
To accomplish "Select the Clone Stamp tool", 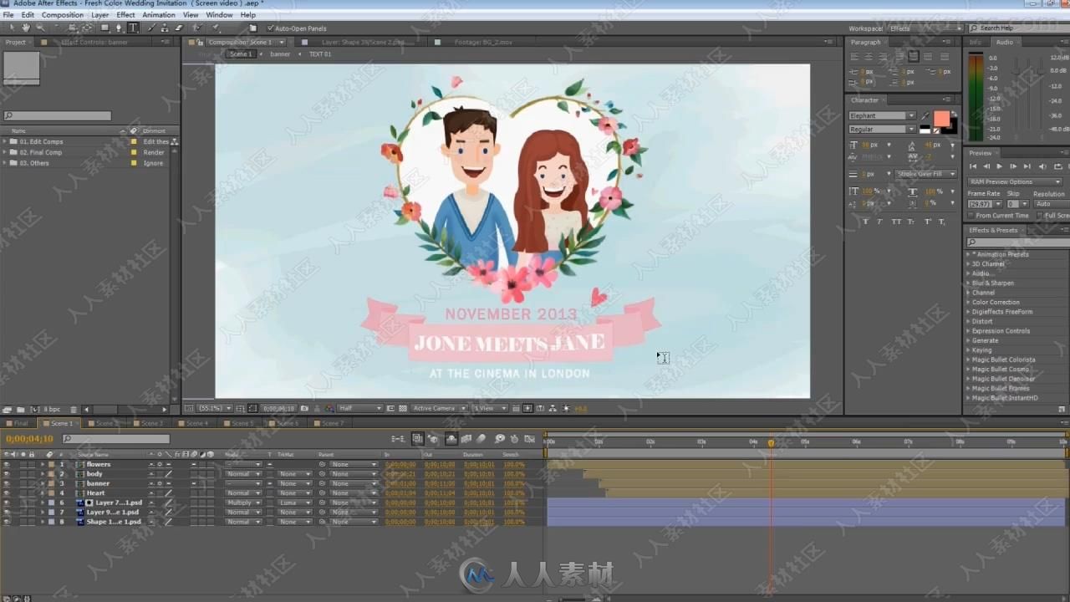I will tap(165, 28).
